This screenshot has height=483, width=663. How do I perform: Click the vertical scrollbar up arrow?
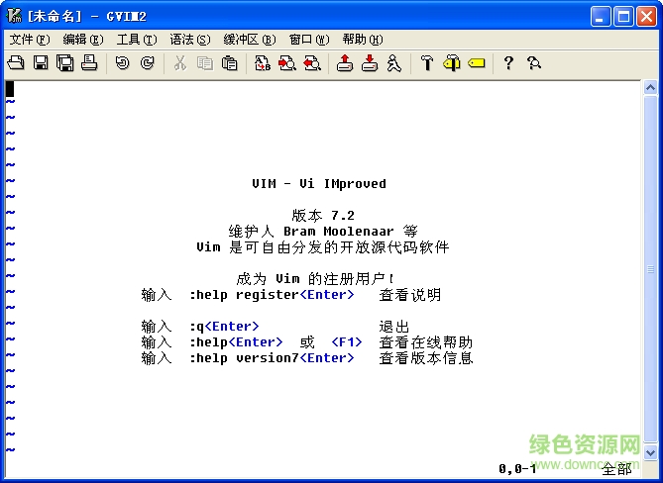click(x=650, y=88)
